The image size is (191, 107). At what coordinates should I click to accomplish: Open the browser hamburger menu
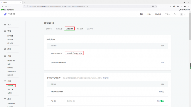click(189, 6)
